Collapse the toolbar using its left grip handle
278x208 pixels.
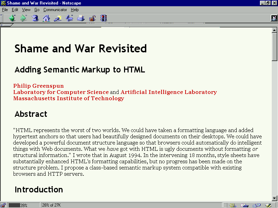[x=2, y=18]
